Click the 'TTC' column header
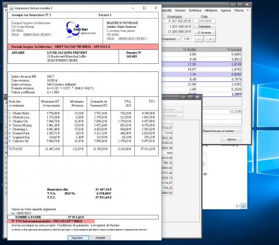The image size is (279, 245). pos(152,102)
